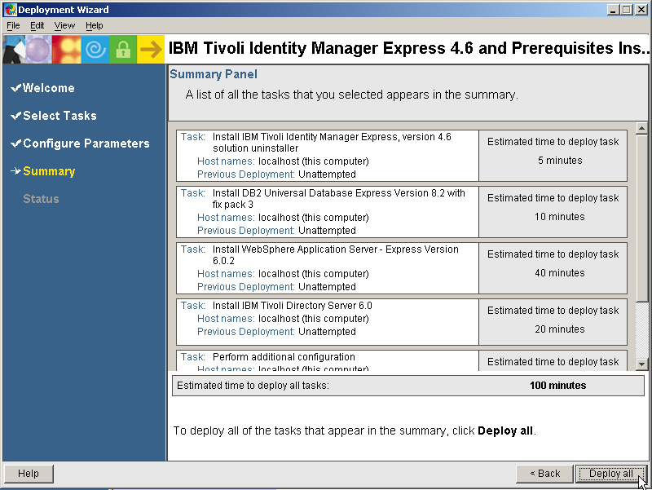652x490 pixels.
Task: Click 'Estimated time to deploy all tasks' label
Action: click(253, 385)
